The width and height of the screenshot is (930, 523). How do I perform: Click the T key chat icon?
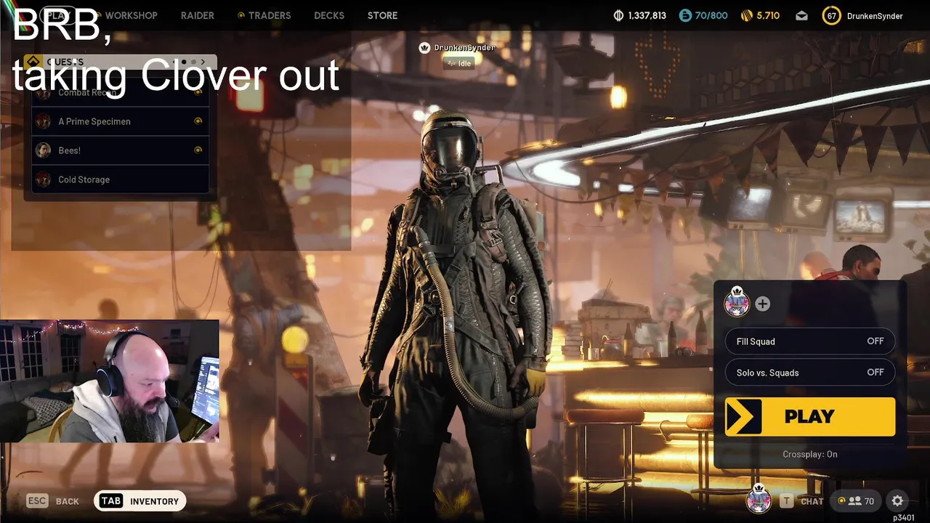click(786, 500)
